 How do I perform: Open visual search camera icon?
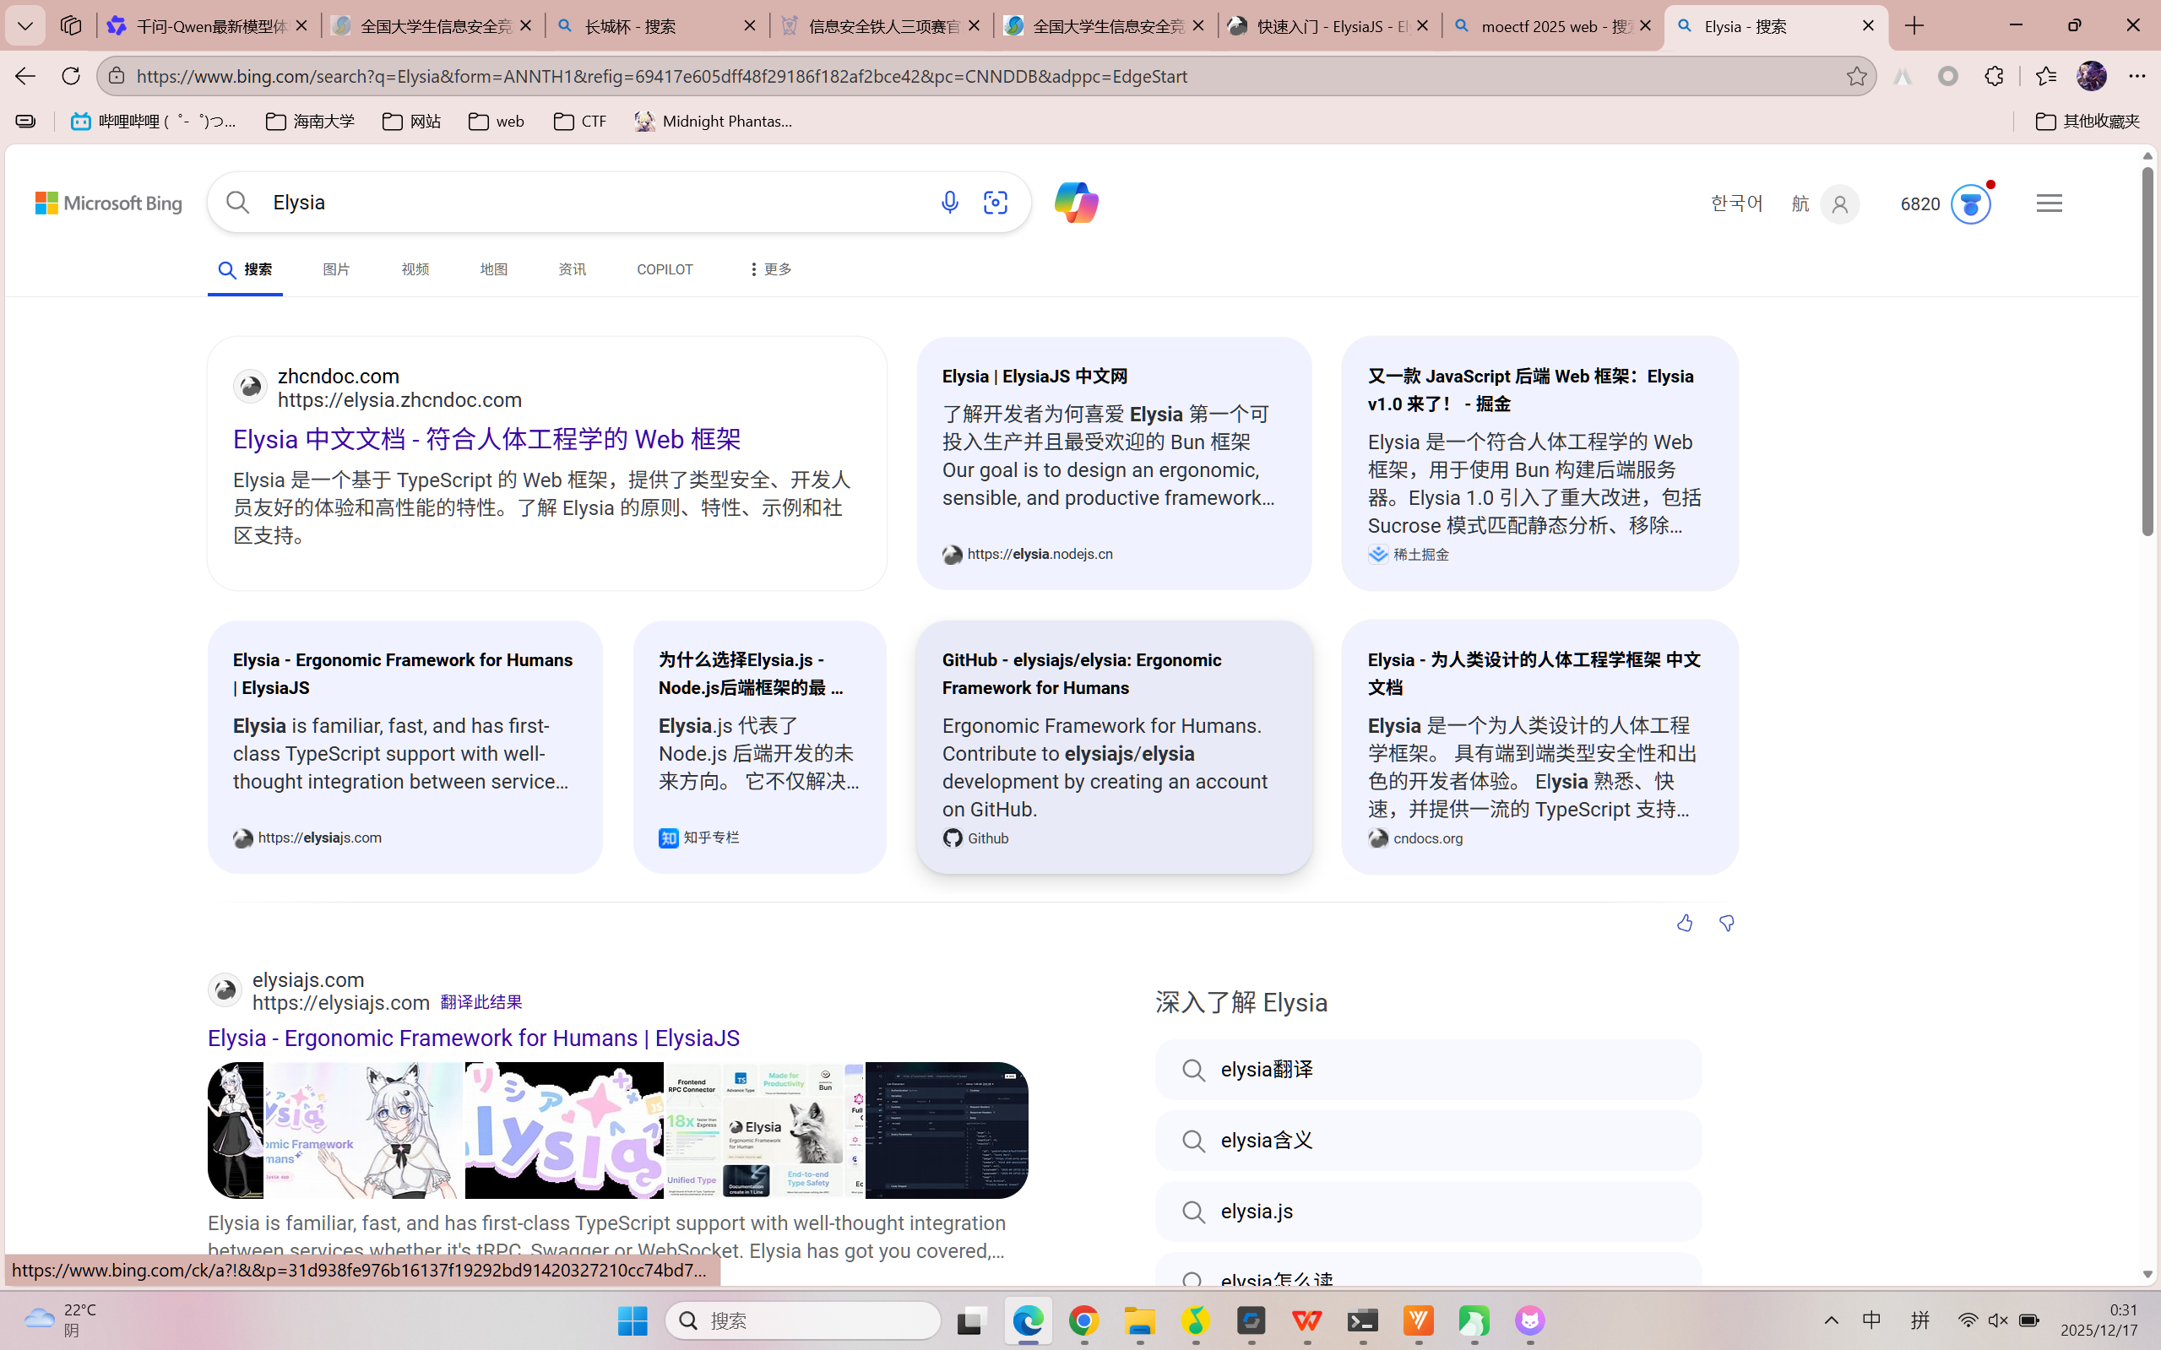[995, 203]
